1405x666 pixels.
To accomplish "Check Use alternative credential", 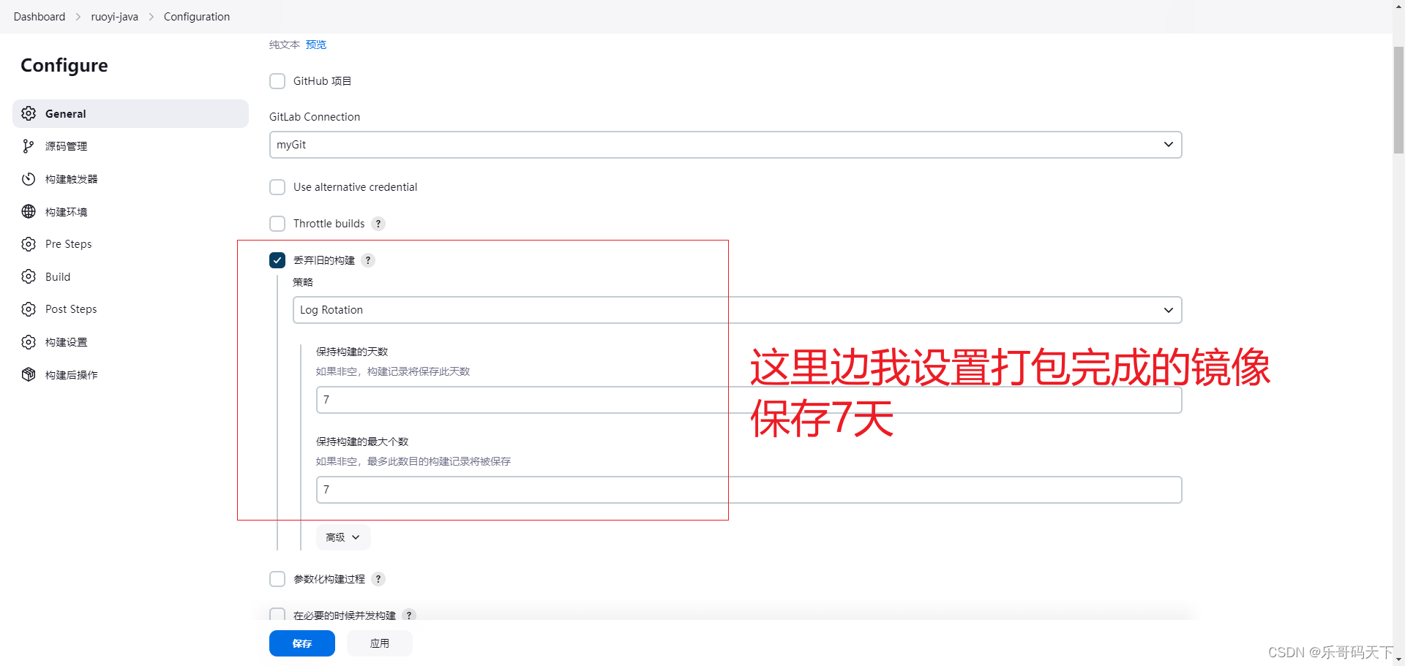I will tap(277, 187).
